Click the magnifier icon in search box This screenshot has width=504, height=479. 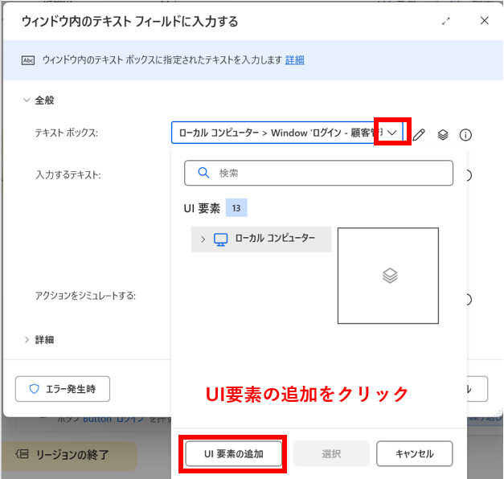tap(203, 173)
